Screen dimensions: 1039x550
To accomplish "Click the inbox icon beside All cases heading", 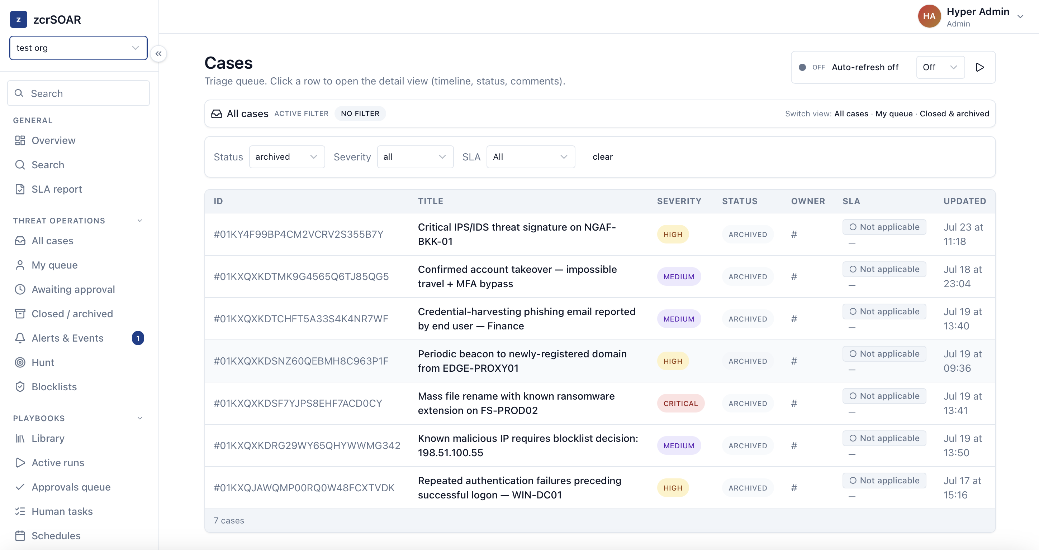I will pos(217,114).
